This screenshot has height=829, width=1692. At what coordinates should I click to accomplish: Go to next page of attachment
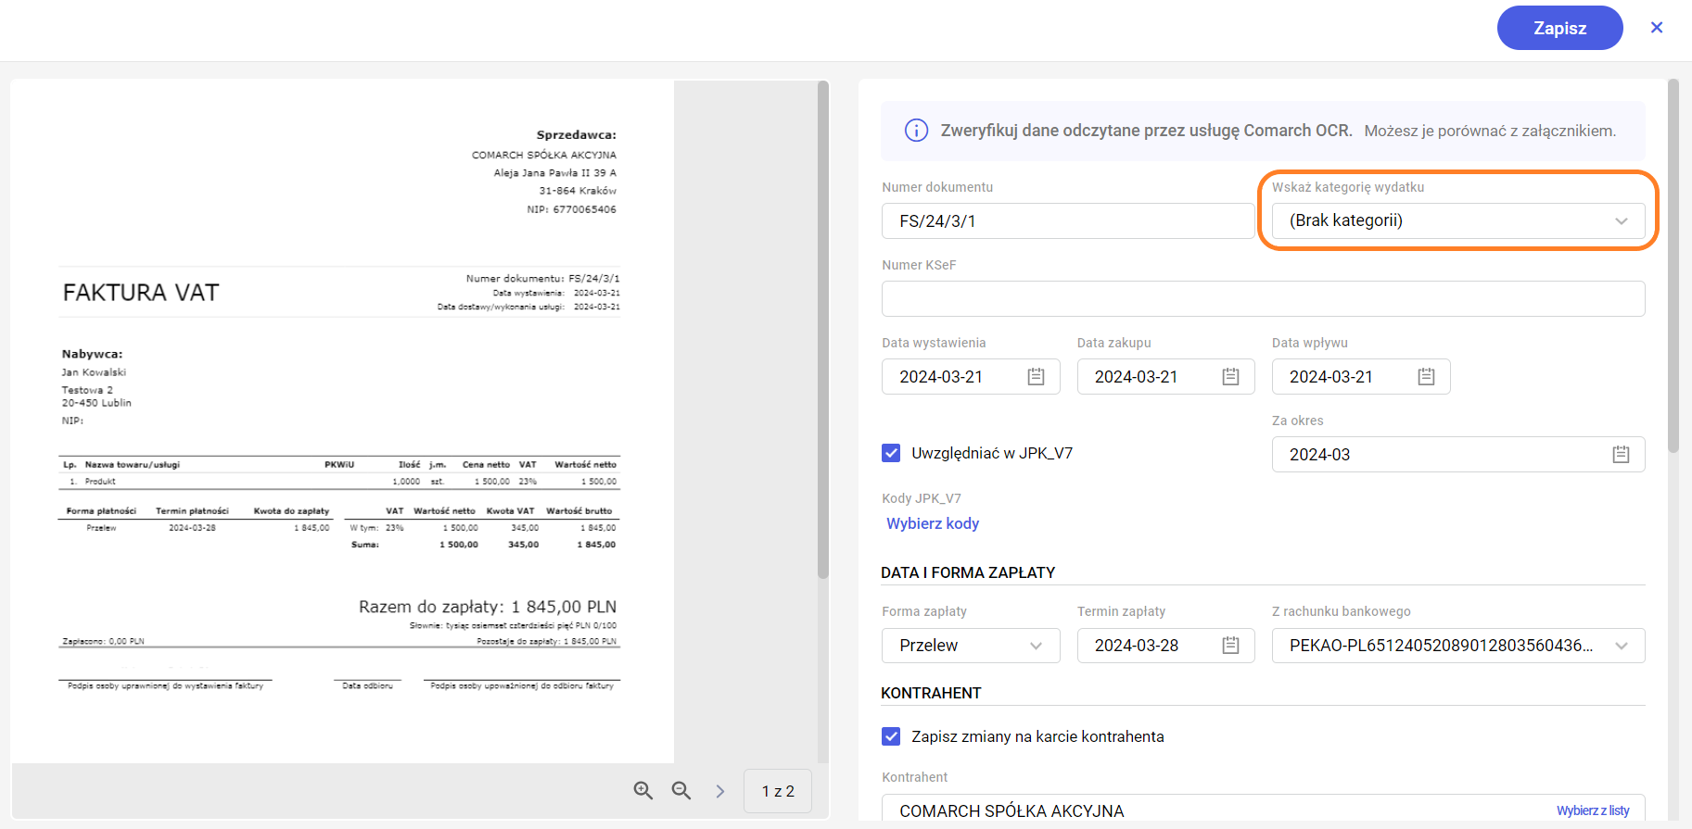(720, 791)
